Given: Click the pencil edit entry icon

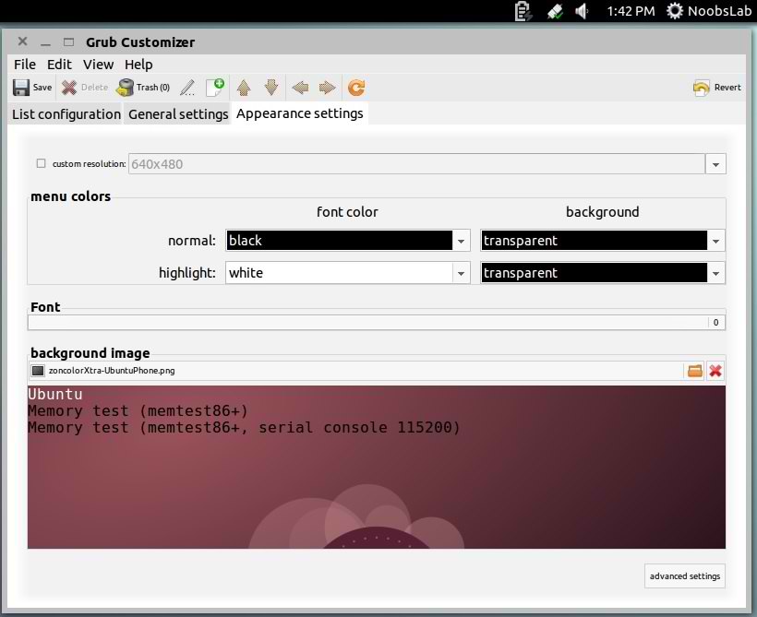Looking at the screenshot, I should pyautogui.click(x=187, y=88).
